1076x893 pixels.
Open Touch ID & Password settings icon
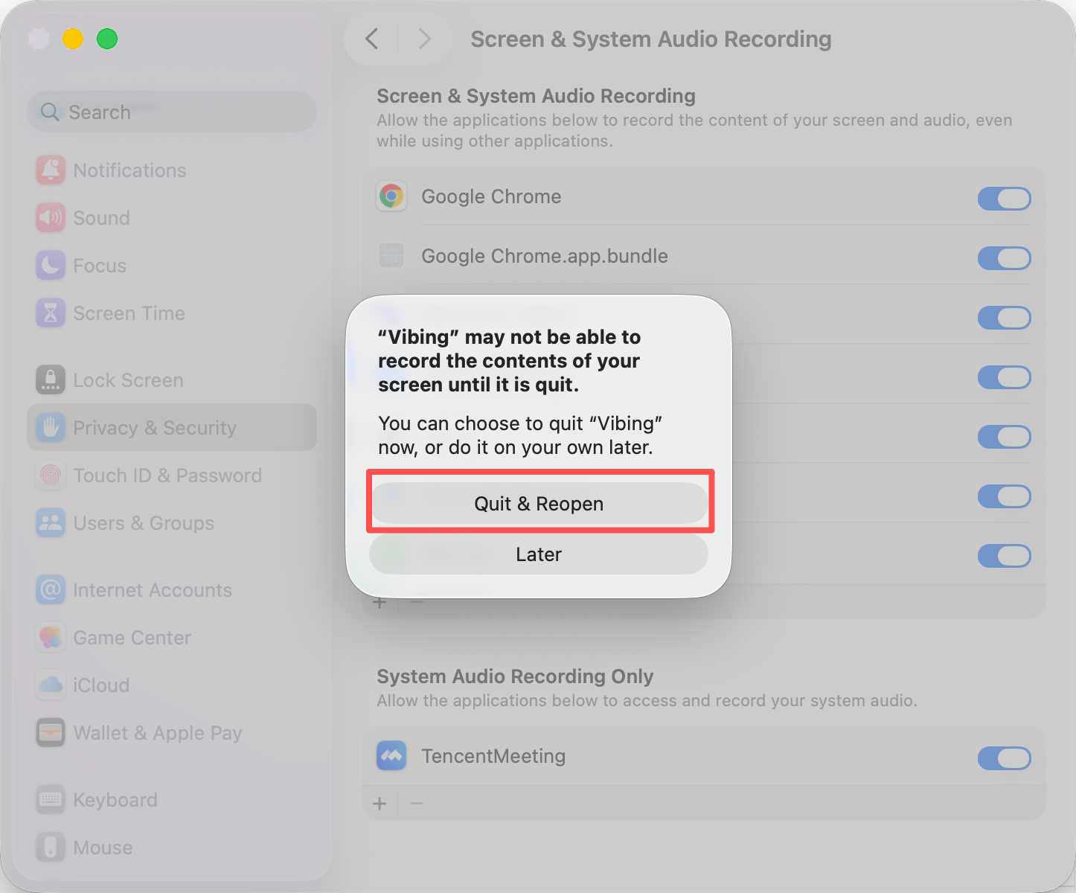(x=50, y=475)
